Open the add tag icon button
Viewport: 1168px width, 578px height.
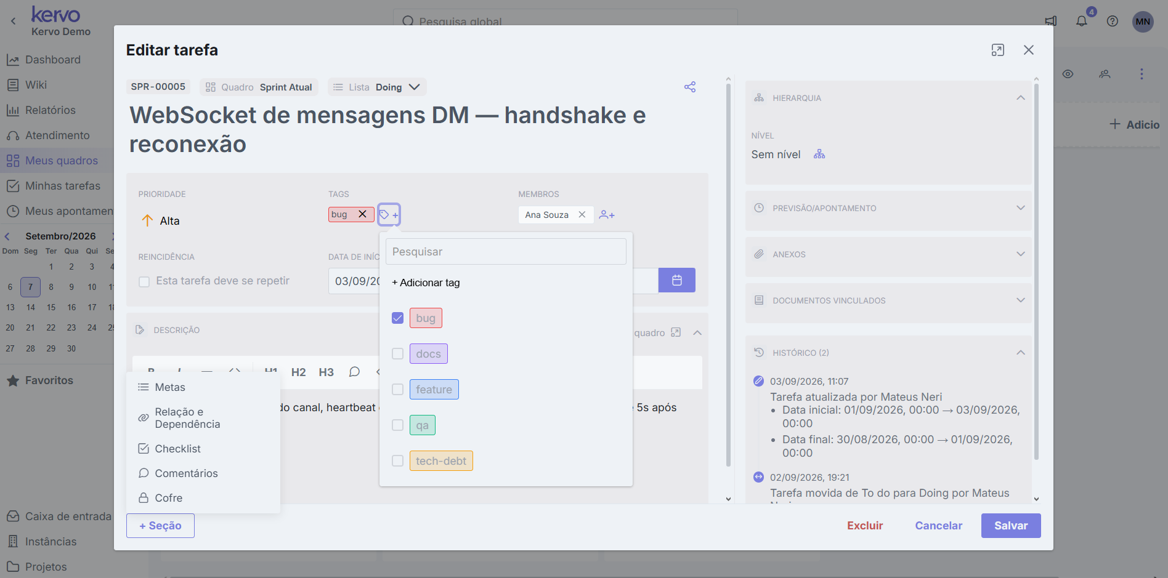pos(389,215)
